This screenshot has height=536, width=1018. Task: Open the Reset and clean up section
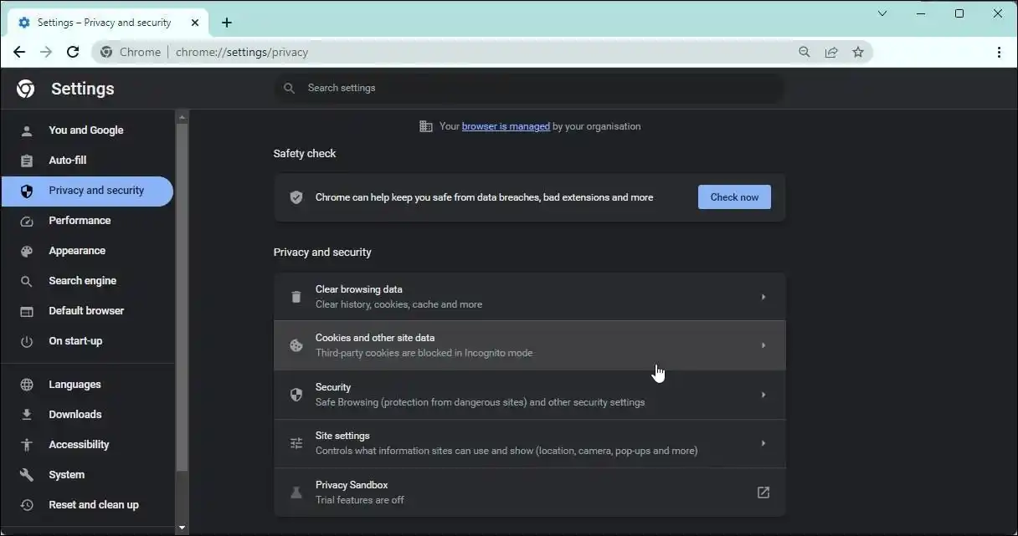[x=87, y=505]
